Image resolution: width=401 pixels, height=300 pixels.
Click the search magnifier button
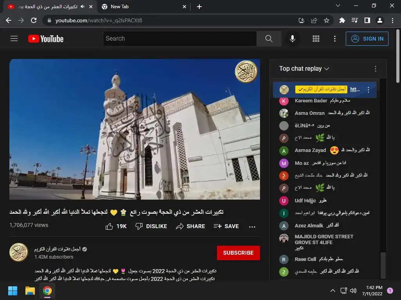pyautogui.click(x=269, y=39)
